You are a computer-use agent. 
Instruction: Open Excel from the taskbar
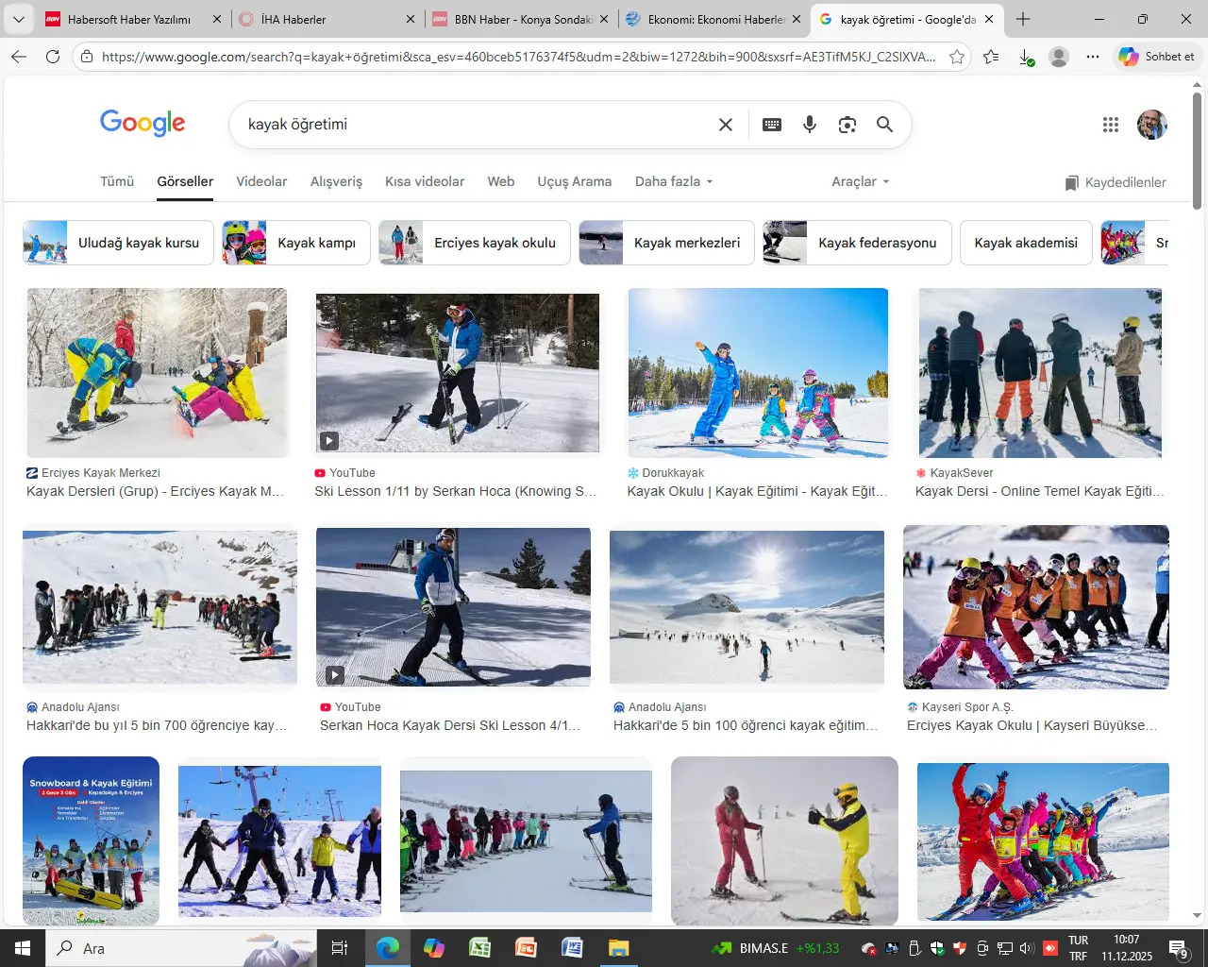(x=479, y=948)
